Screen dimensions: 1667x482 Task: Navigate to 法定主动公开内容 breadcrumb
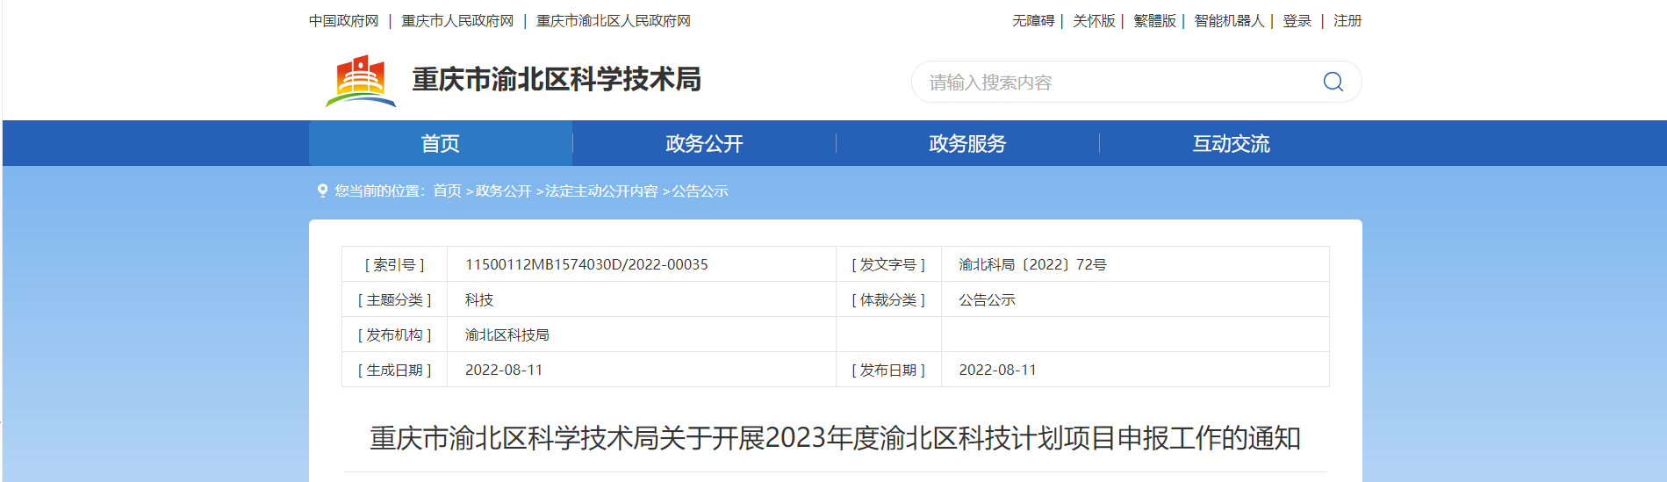coord(601,191)
